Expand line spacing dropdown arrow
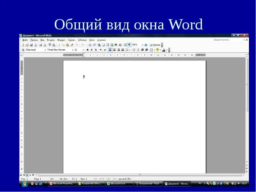The width and height of the screenshot is (256, 192). click(x=130, y=50)
